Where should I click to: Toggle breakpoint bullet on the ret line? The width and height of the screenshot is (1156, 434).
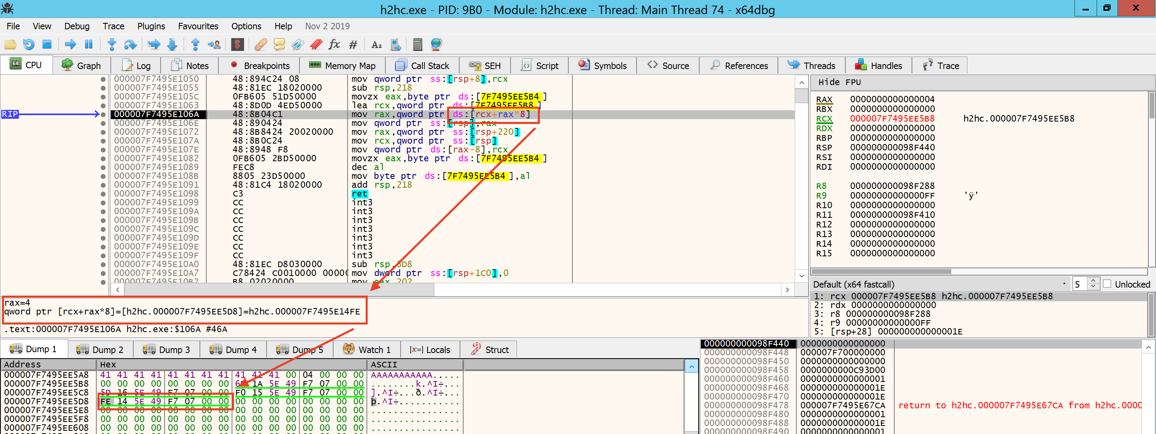[103, 194]
